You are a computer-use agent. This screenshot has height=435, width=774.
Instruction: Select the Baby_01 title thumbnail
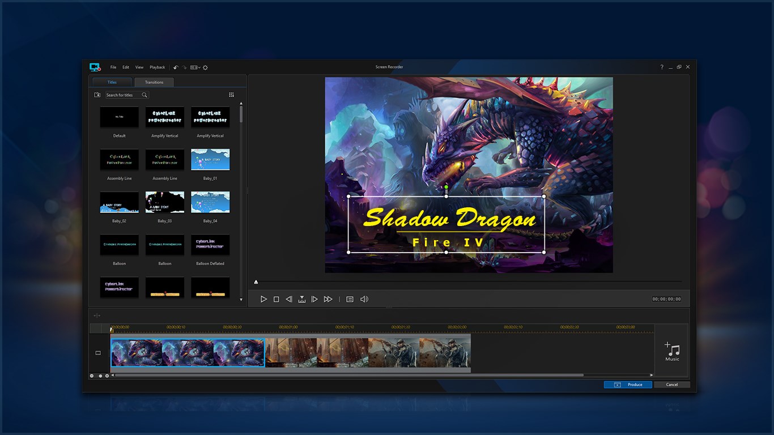(x=210, y=160)
